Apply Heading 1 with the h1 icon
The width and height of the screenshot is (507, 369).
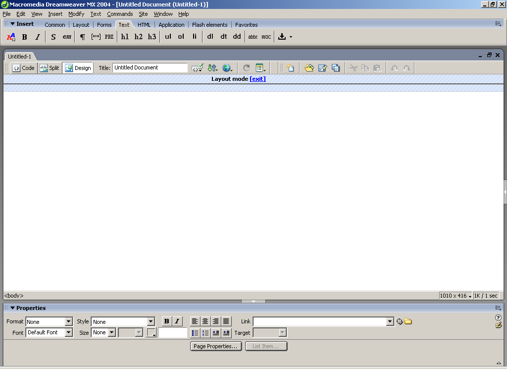click(x=125, y=37)
